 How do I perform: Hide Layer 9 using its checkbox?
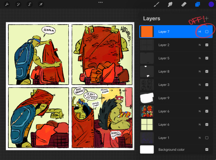(x=207, y=98)
